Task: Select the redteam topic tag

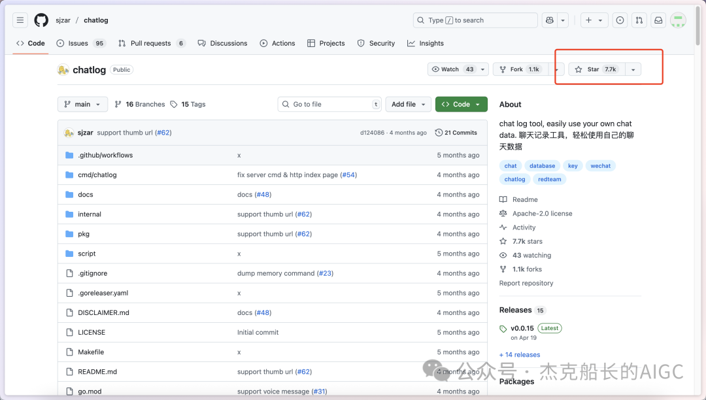Action: [550, 179]
